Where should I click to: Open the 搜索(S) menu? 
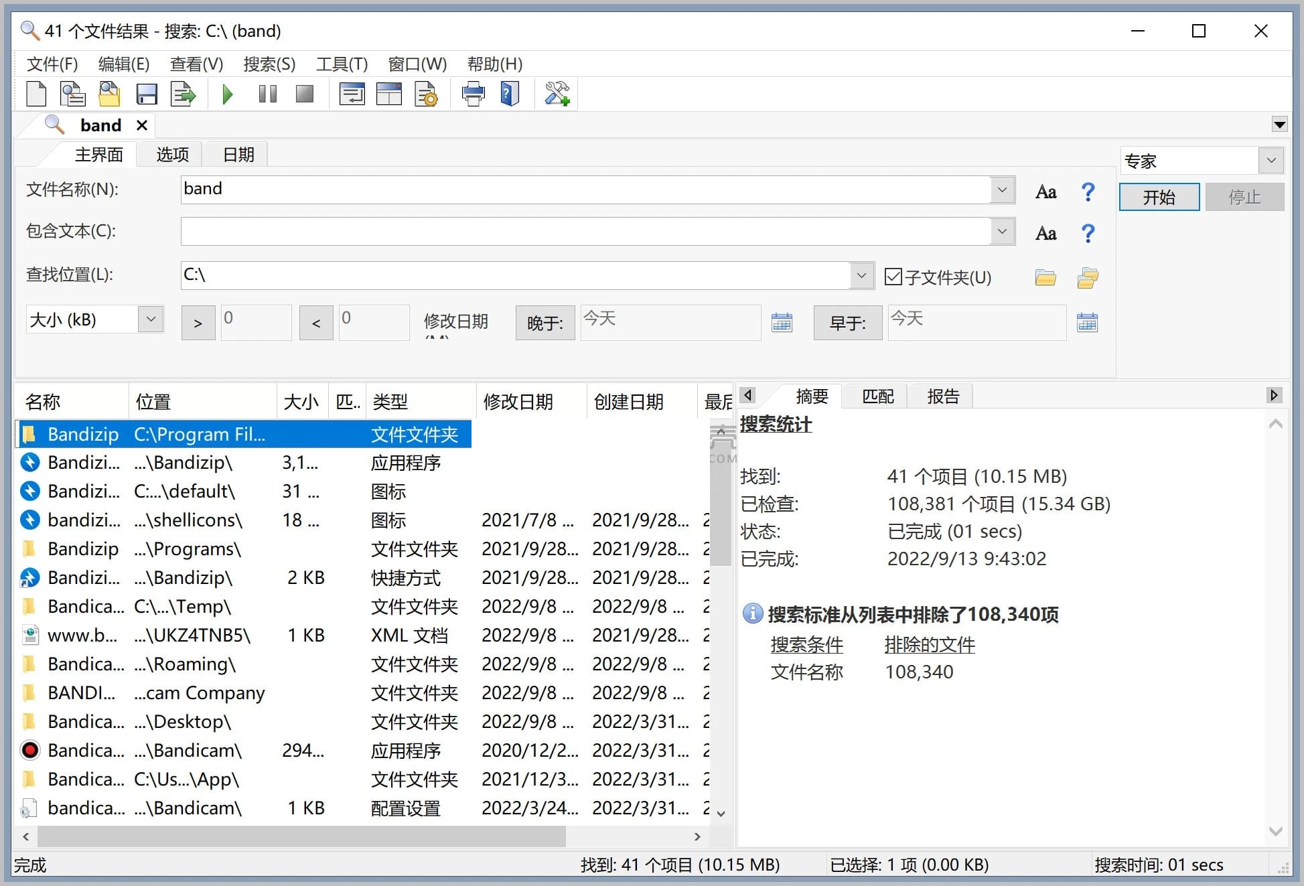point(269,64)
